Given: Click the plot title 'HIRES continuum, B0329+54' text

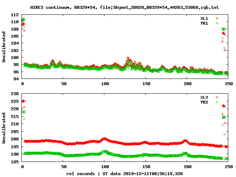Looking at the screenshot, I should [63, 7].
